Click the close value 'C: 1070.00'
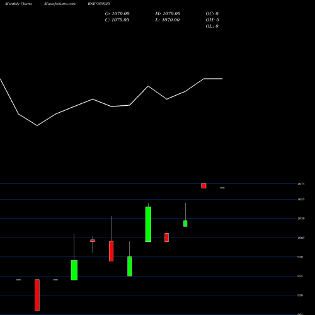This screenshot has height=315, width=315. [x=117, y=20]
